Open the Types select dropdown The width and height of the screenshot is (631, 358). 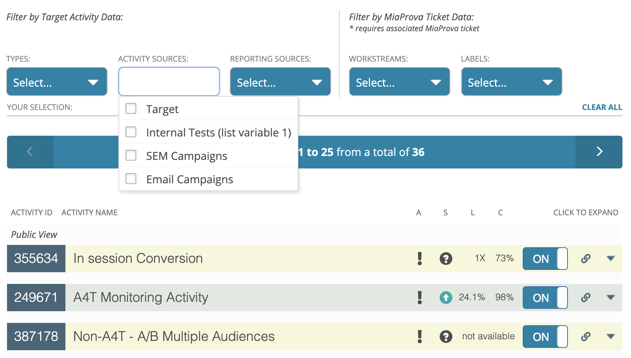pos(57,82)
